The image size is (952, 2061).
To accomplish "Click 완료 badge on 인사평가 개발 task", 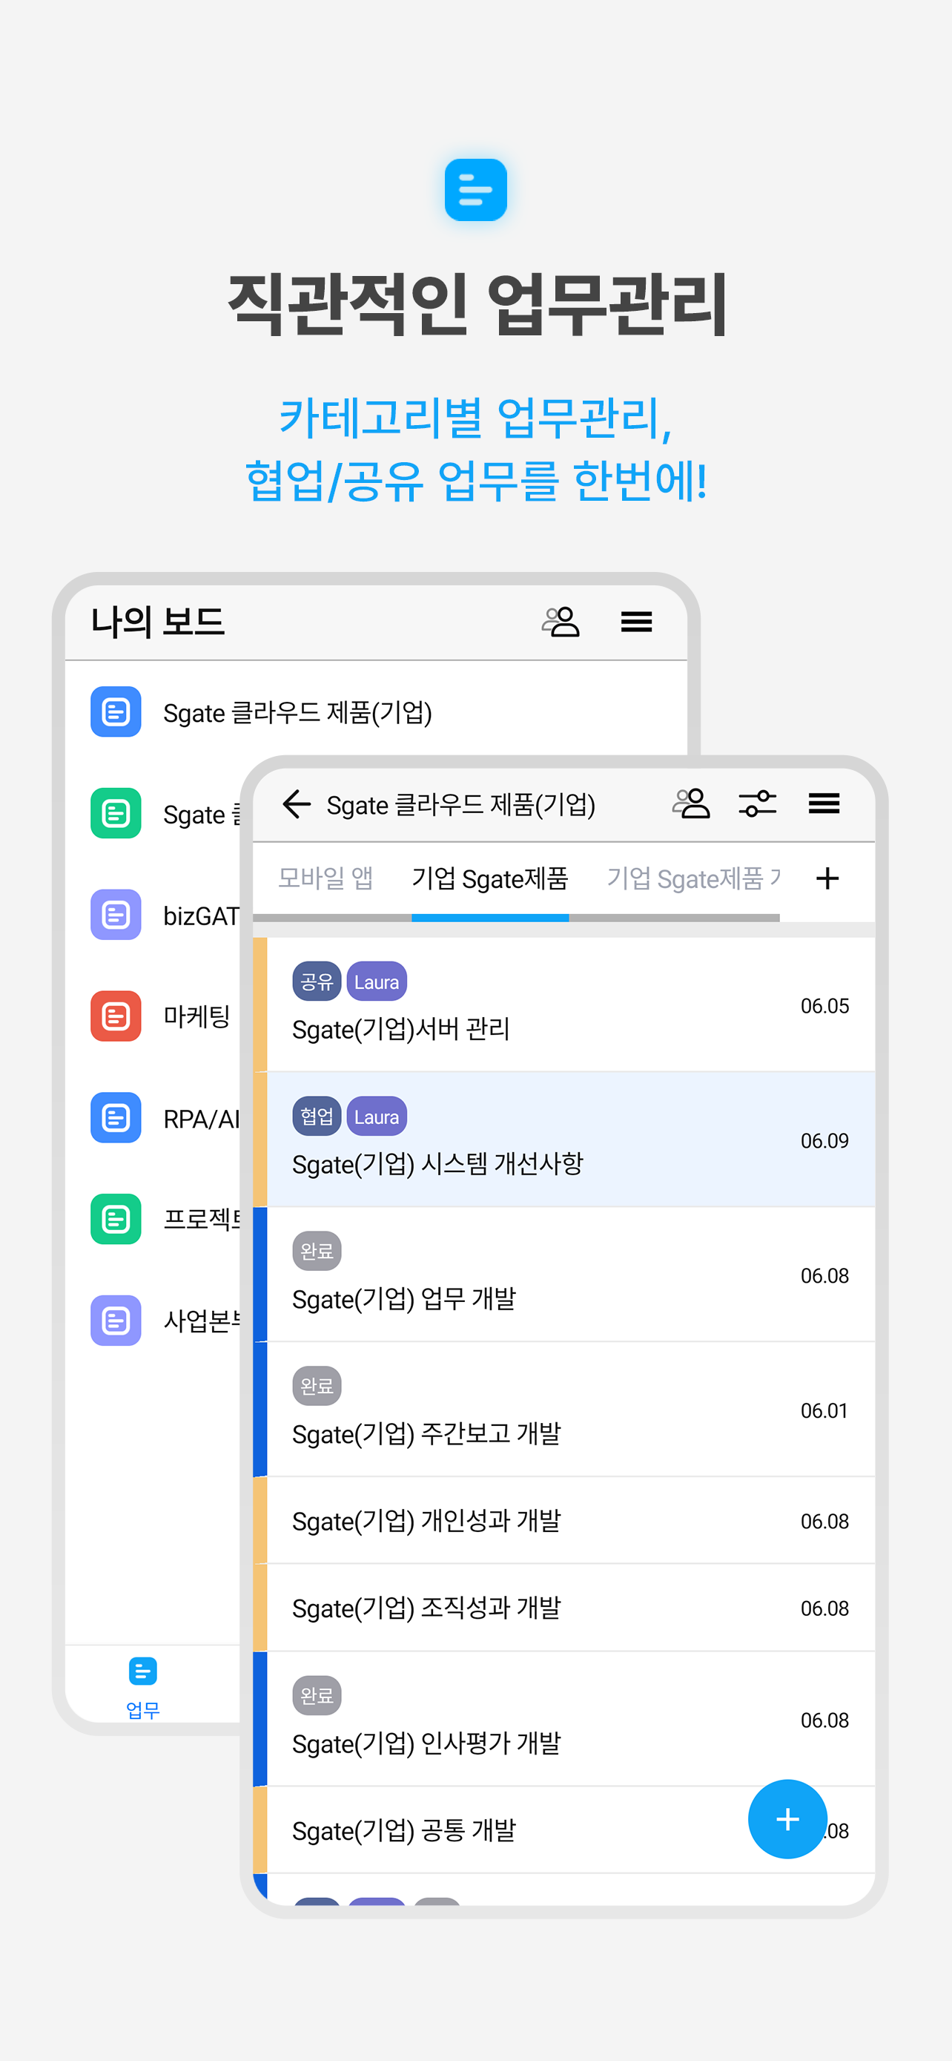I will coord(317,1695).
